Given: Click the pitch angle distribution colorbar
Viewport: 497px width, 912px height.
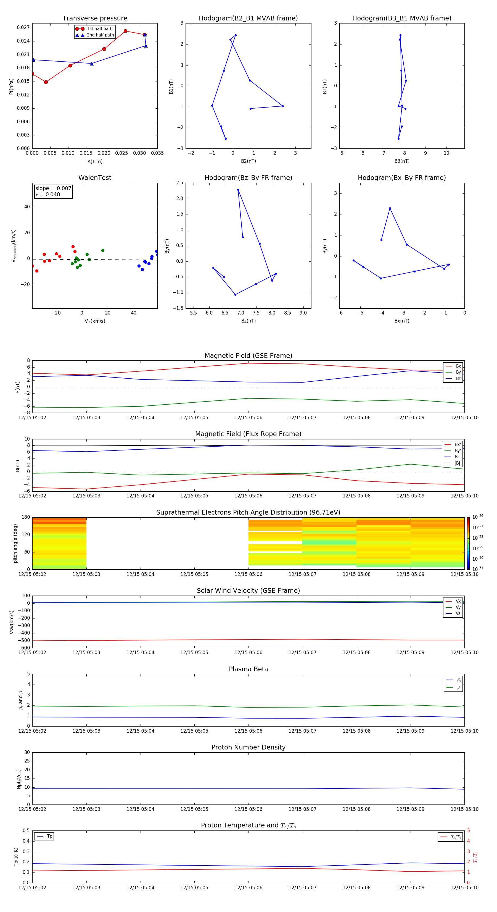Looking at the screenshot, I should pos(468,543).
